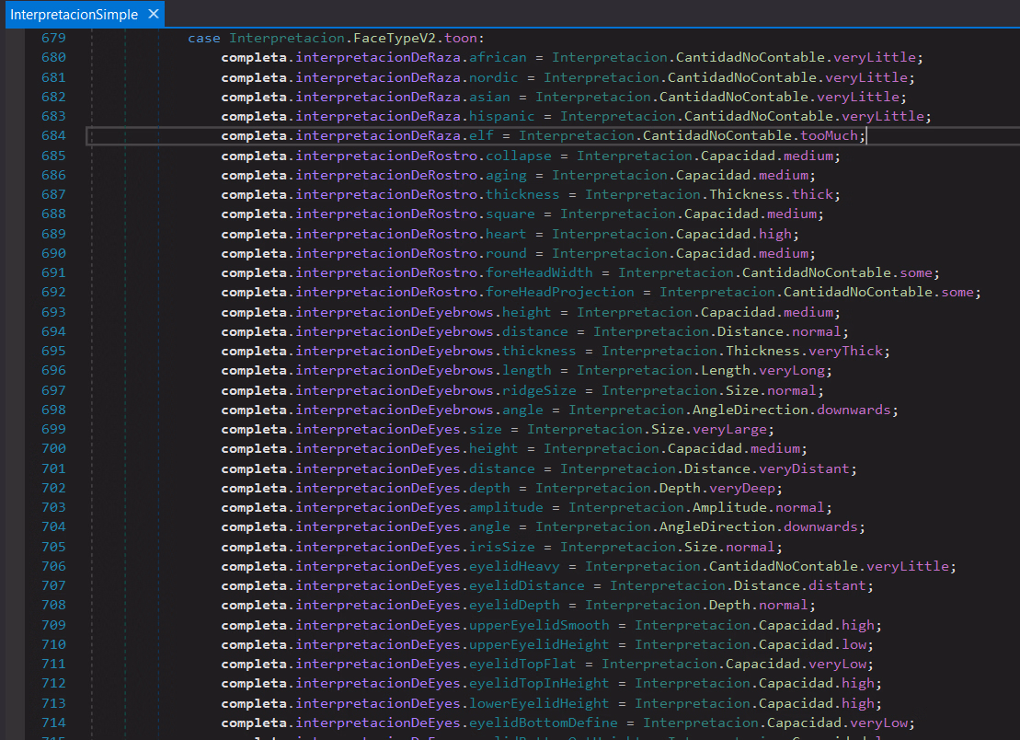This screenshot has height=740, width=1020.
Task: Click line number 710 in the gutter
Action: tap(53, 644)
